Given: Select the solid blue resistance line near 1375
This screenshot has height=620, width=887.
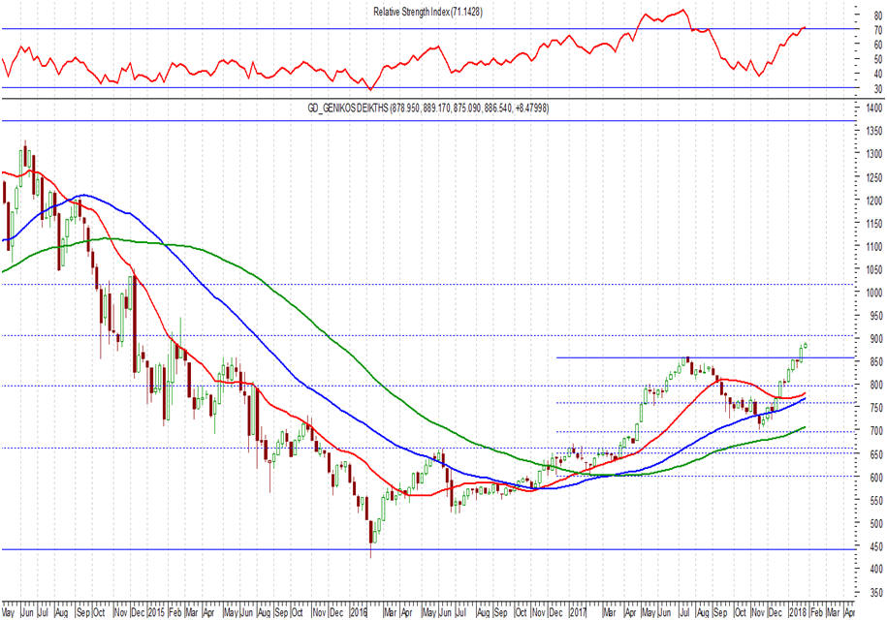Looking at the screenshot, I should click(x=428, y=121).
